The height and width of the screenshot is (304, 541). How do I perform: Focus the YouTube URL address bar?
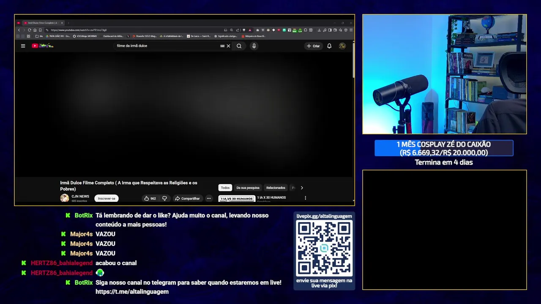(135, 30)
